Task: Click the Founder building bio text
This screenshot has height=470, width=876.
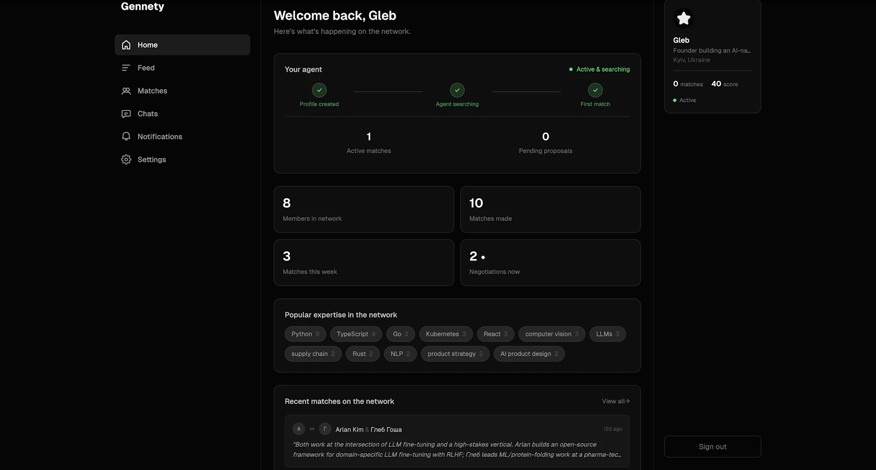Action: [712, 50]
